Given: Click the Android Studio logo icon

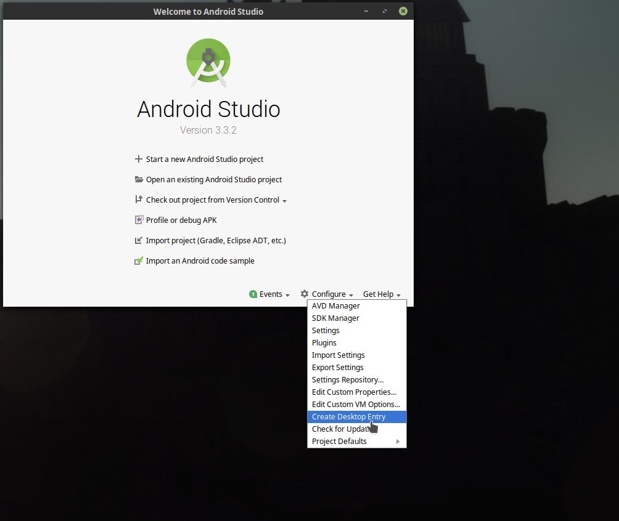Looking at the screenshot, I should click(x=208, y=62).
